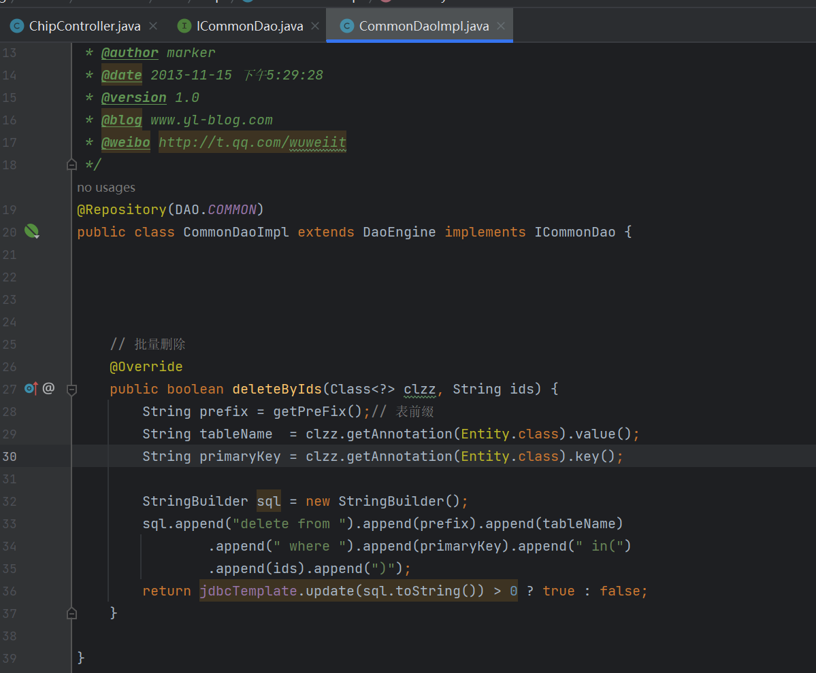The width and height of the screenshot is (816, 673).
Task: Click the getPreFix() call
Action: (x=317, y=411)
